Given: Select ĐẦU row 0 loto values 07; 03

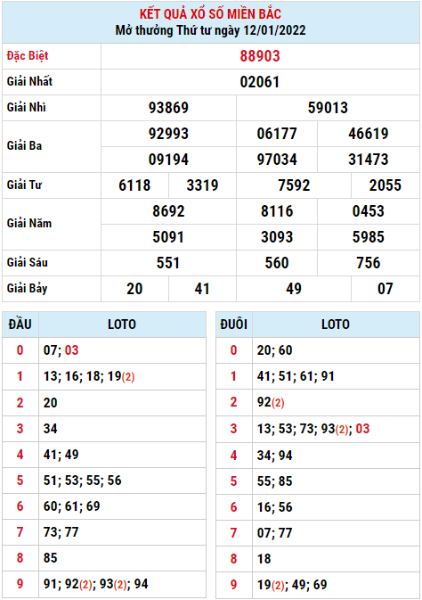Looking at the screenshot, I should pos(61,350).
